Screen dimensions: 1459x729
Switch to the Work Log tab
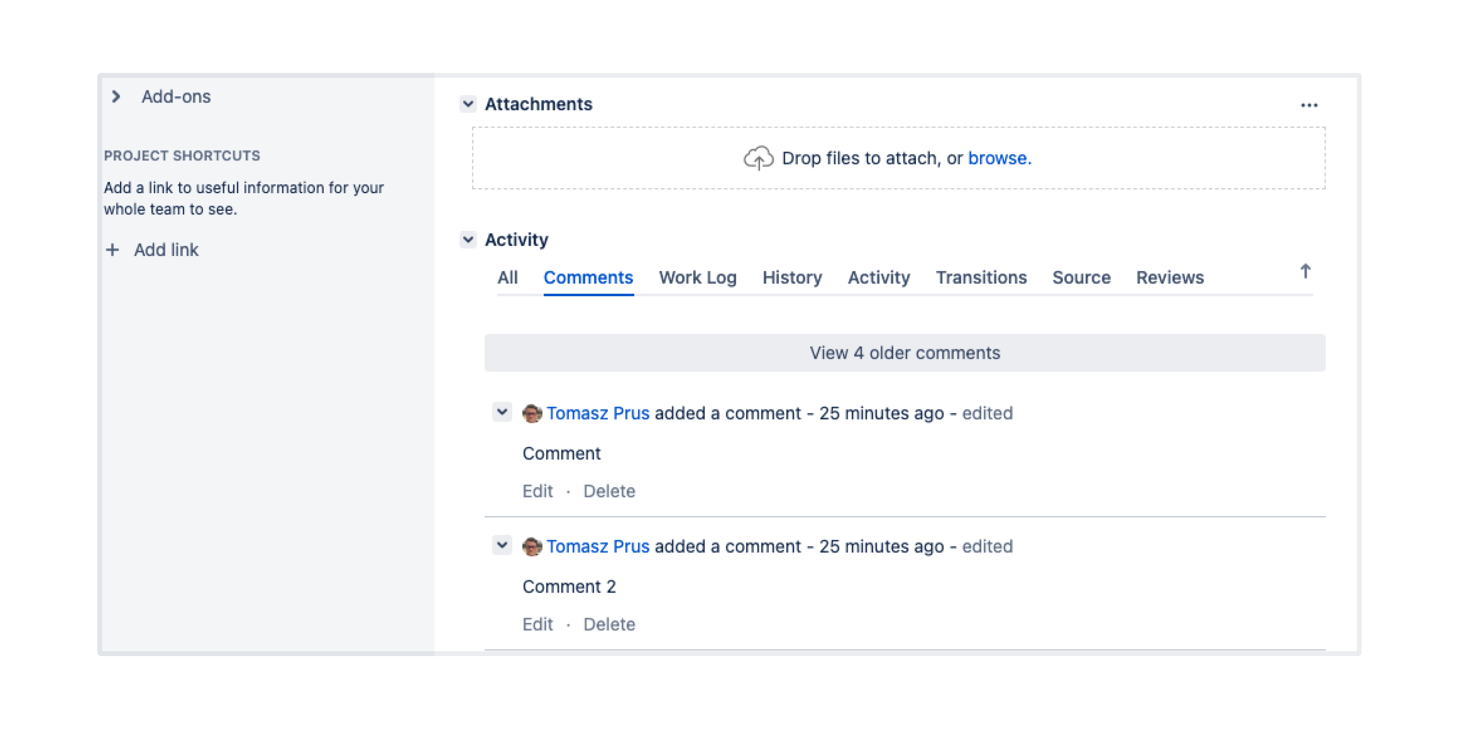[x=697, y=277]
